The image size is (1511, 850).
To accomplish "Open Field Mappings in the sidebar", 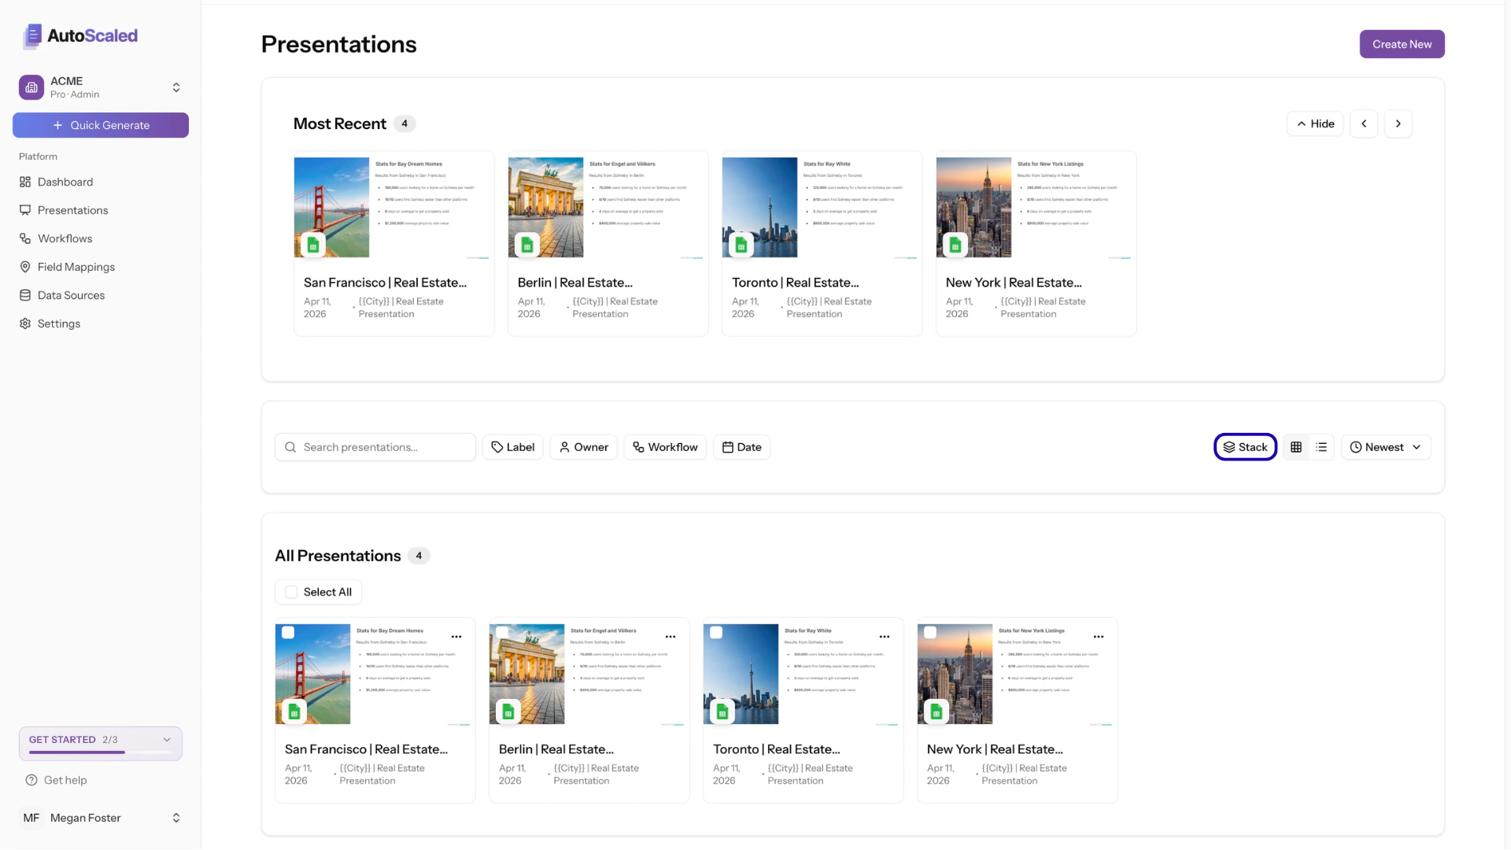I will [x=76, y=267].
